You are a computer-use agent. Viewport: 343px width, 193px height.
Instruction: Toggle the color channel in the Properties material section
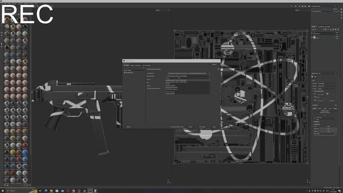314,108
